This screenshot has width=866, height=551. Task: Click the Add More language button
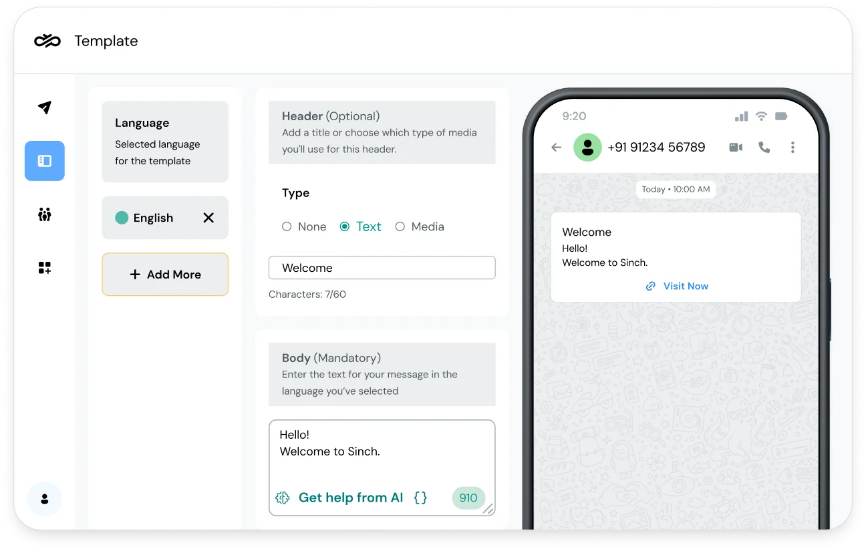165,274
